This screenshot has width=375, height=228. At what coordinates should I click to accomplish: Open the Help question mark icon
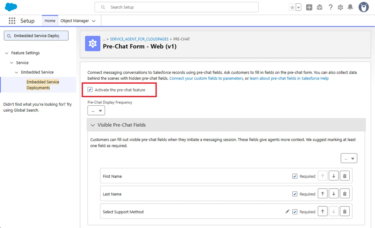point(330,7)
